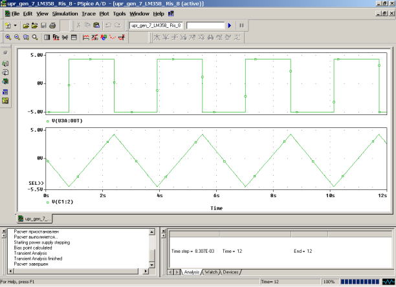This screenshot has height=287, width=396.
Task: Click the Copy icon
Action: [x=87, y=25]
